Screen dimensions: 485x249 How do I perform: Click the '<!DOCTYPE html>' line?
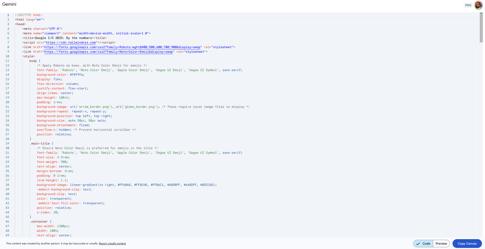coord(29,15)
